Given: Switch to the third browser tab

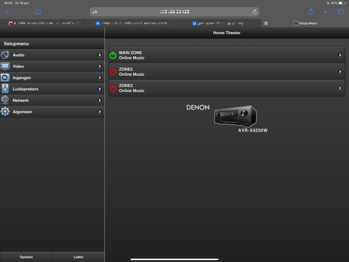Looking at the screenshot, I should point(218,23).
